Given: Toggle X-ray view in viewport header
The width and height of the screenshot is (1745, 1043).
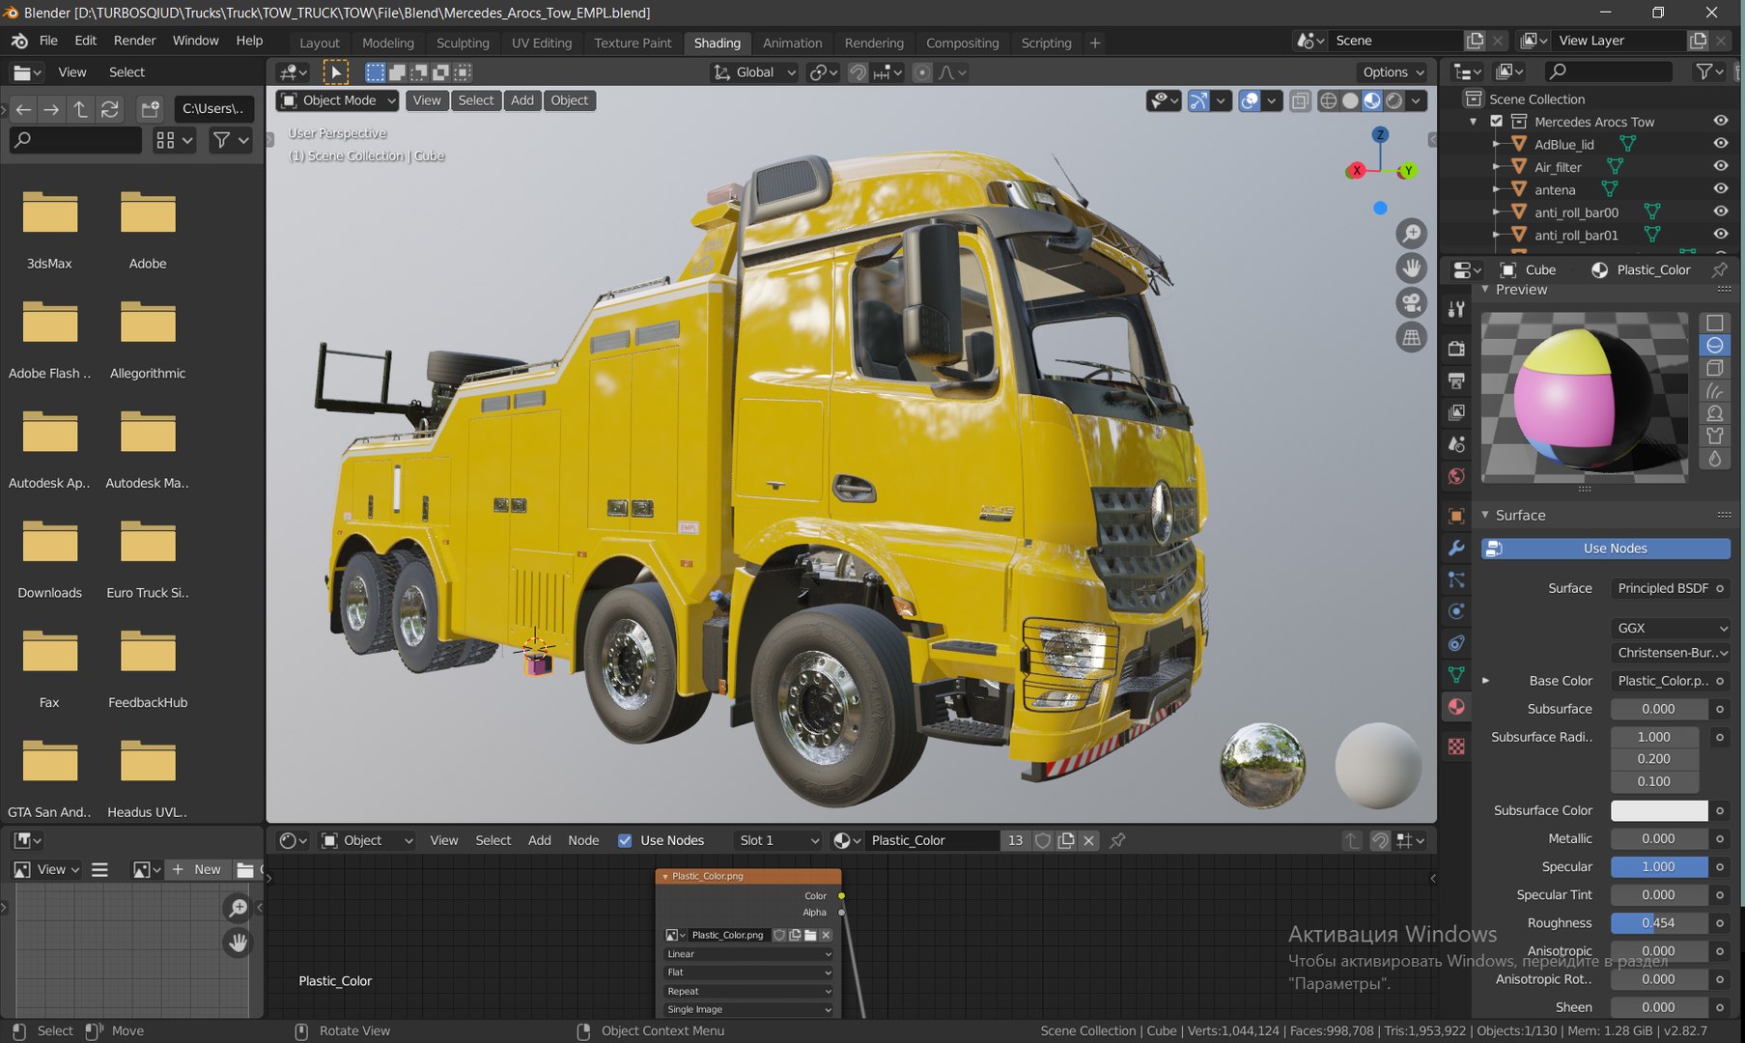Looking at the screenshot, I should (1300, 100).
